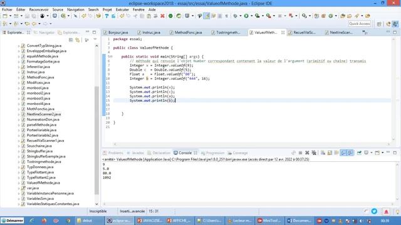This screenshot has height=225, width=401.
Task: Click the green Run launch button
Action: 246,16
